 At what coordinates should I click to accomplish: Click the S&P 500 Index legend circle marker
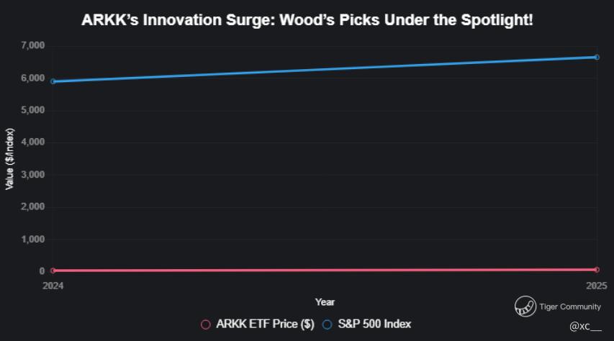328,324
